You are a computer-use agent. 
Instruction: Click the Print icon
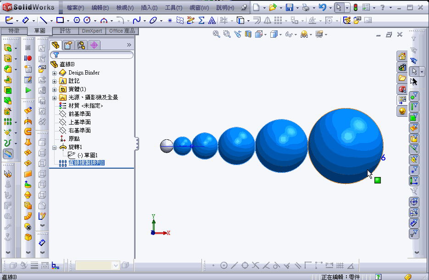pyautogui.click(x=306, y=8)
